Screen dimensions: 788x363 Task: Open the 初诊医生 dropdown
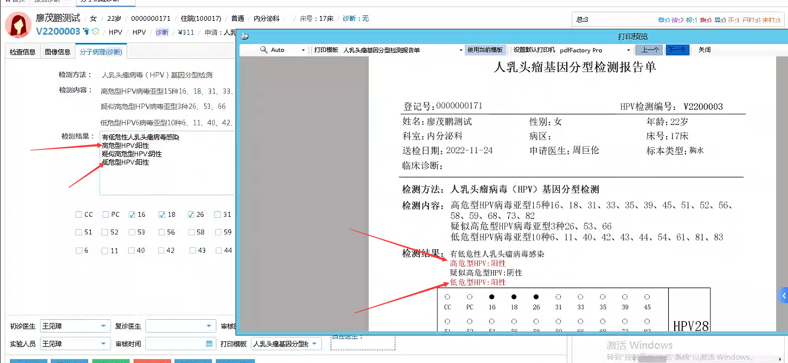coord(103,326)
